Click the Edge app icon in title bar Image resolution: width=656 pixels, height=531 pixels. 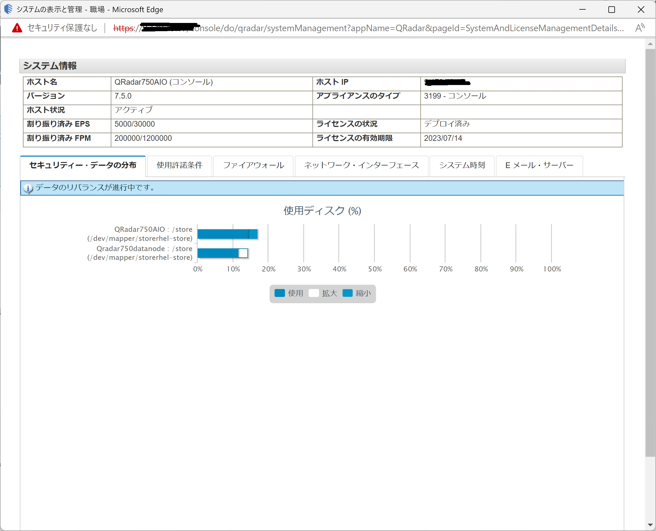tap(8, 9)
